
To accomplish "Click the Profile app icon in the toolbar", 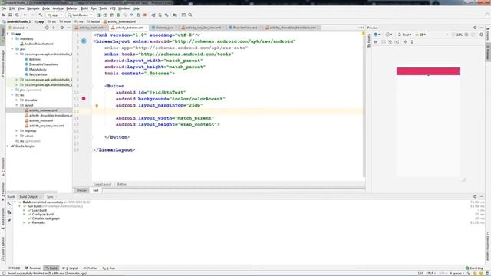I will (131, 15).
